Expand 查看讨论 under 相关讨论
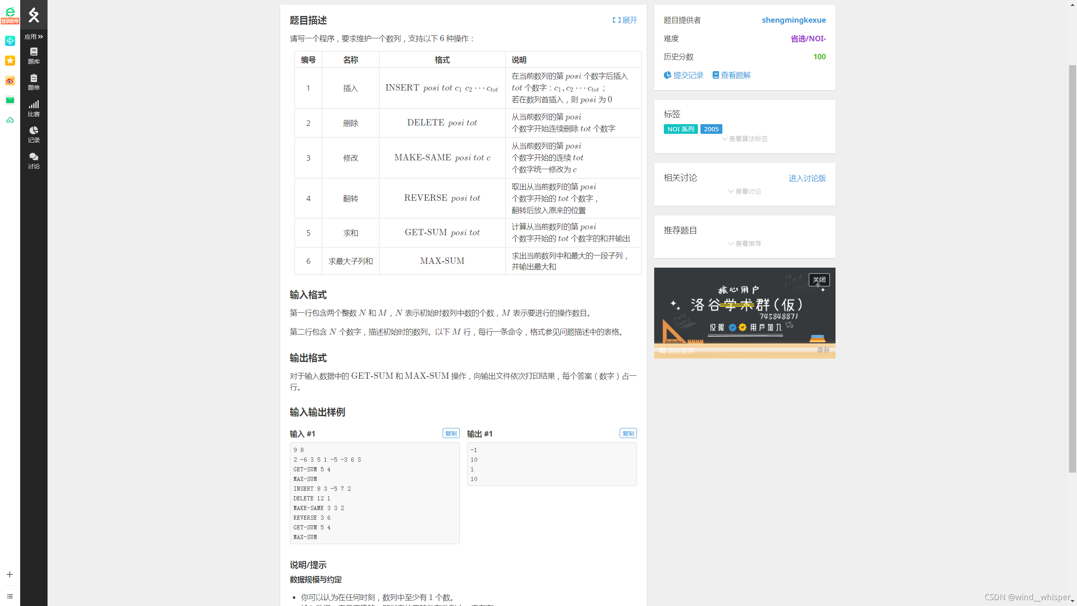The width and height of the screenshot is (1077, 606). pos(744,191)
